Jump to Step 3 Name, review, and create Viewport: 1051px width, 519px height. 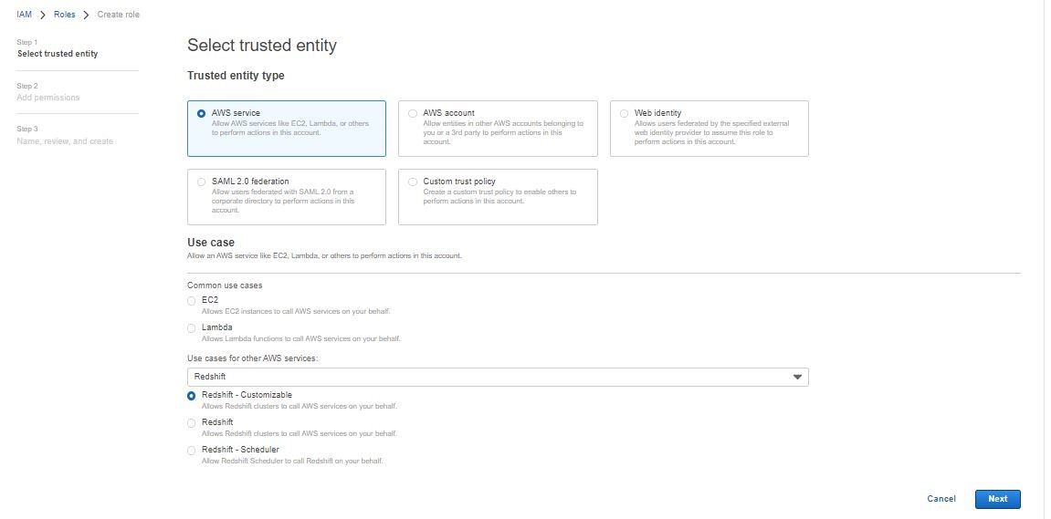coord(65,141)
